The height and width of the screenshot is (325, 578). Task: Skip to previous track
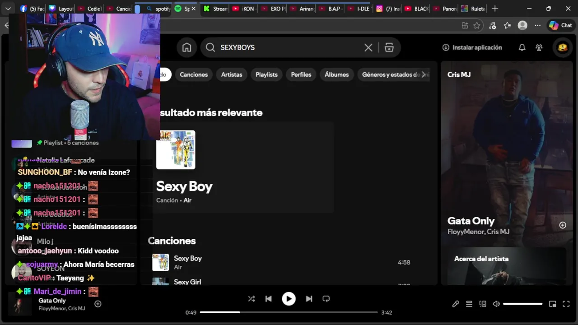(268, 299)
